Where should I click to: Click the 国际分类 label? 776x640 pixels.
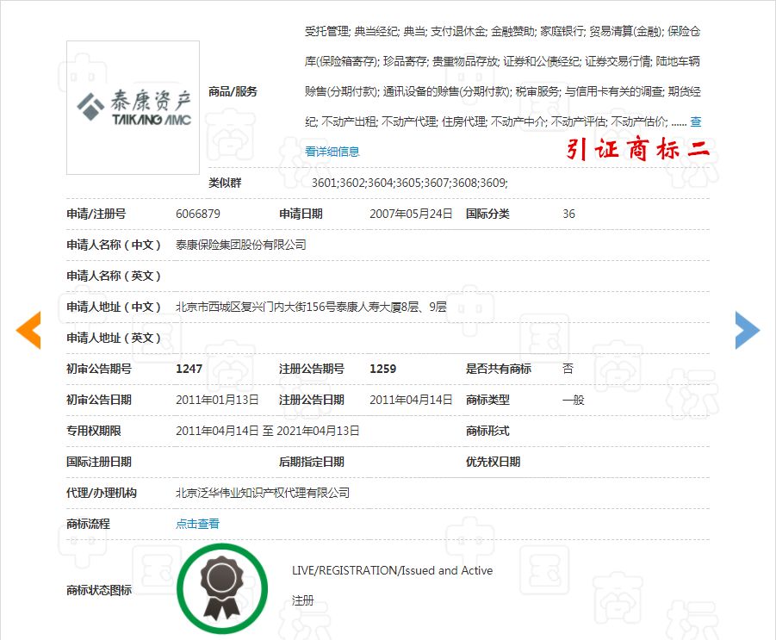pyautogui.click(x=487, y=214)
